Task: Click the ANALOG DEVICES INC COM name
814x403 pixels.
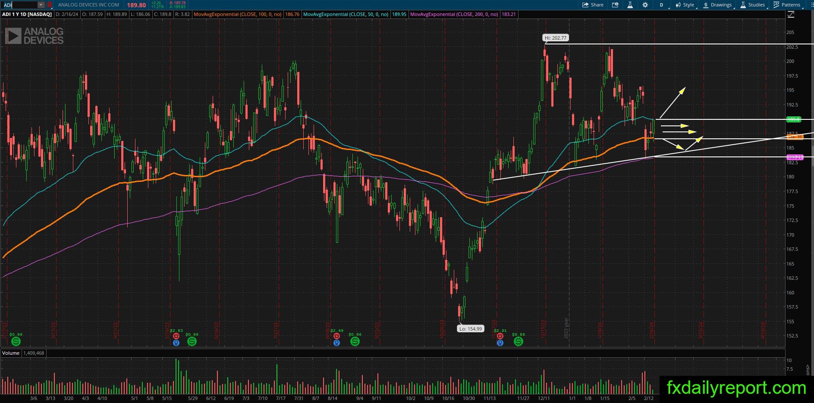Action: (x=88, y=5)
